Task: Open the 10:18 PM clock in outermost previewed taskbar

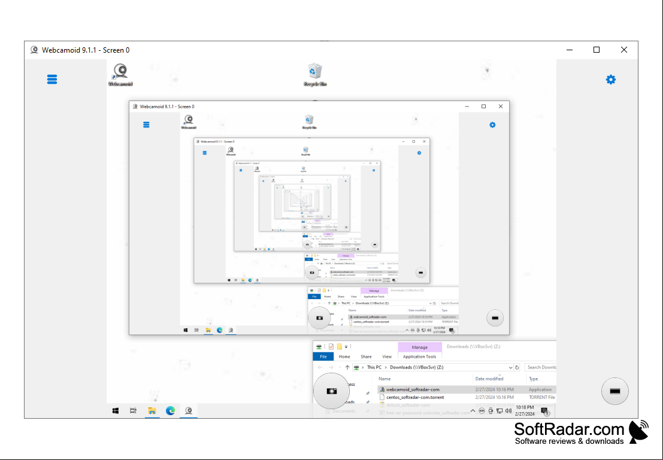Action: (x=524, y=410)
